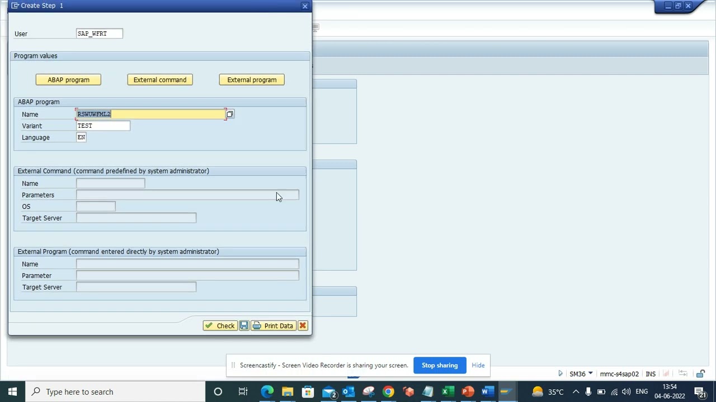Open the Windows Start menu

(12, 392)
